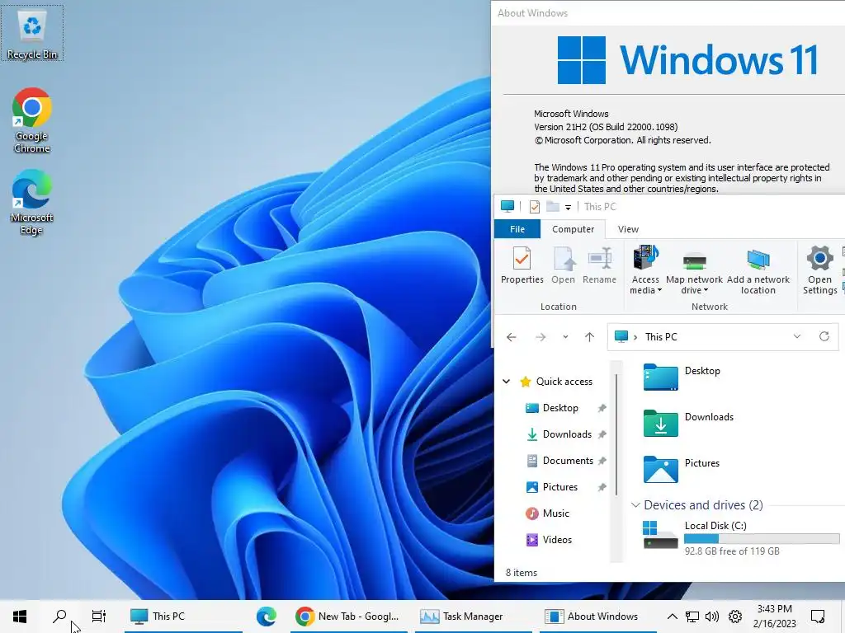Image resolution: width=845 pixels, height=633 pixels.
Task: Open settings gear in system tray
Action: [x=735, y=617]
